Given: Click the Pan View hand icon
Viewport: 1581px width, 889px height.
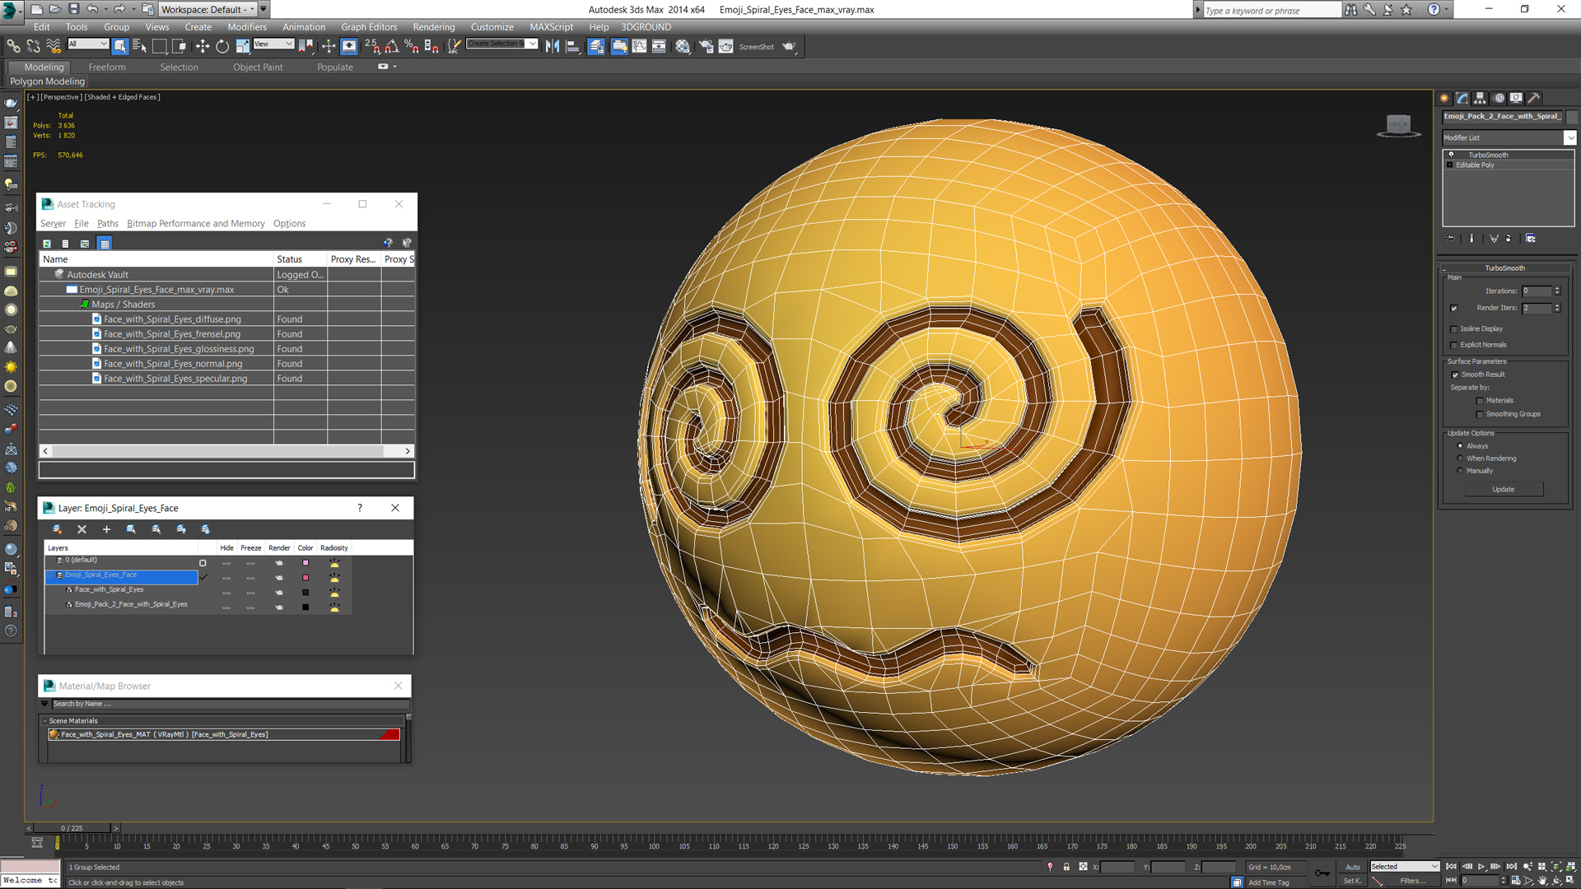Looking at the screenshot, I should pyautogui.click(x=1542, y=881).
